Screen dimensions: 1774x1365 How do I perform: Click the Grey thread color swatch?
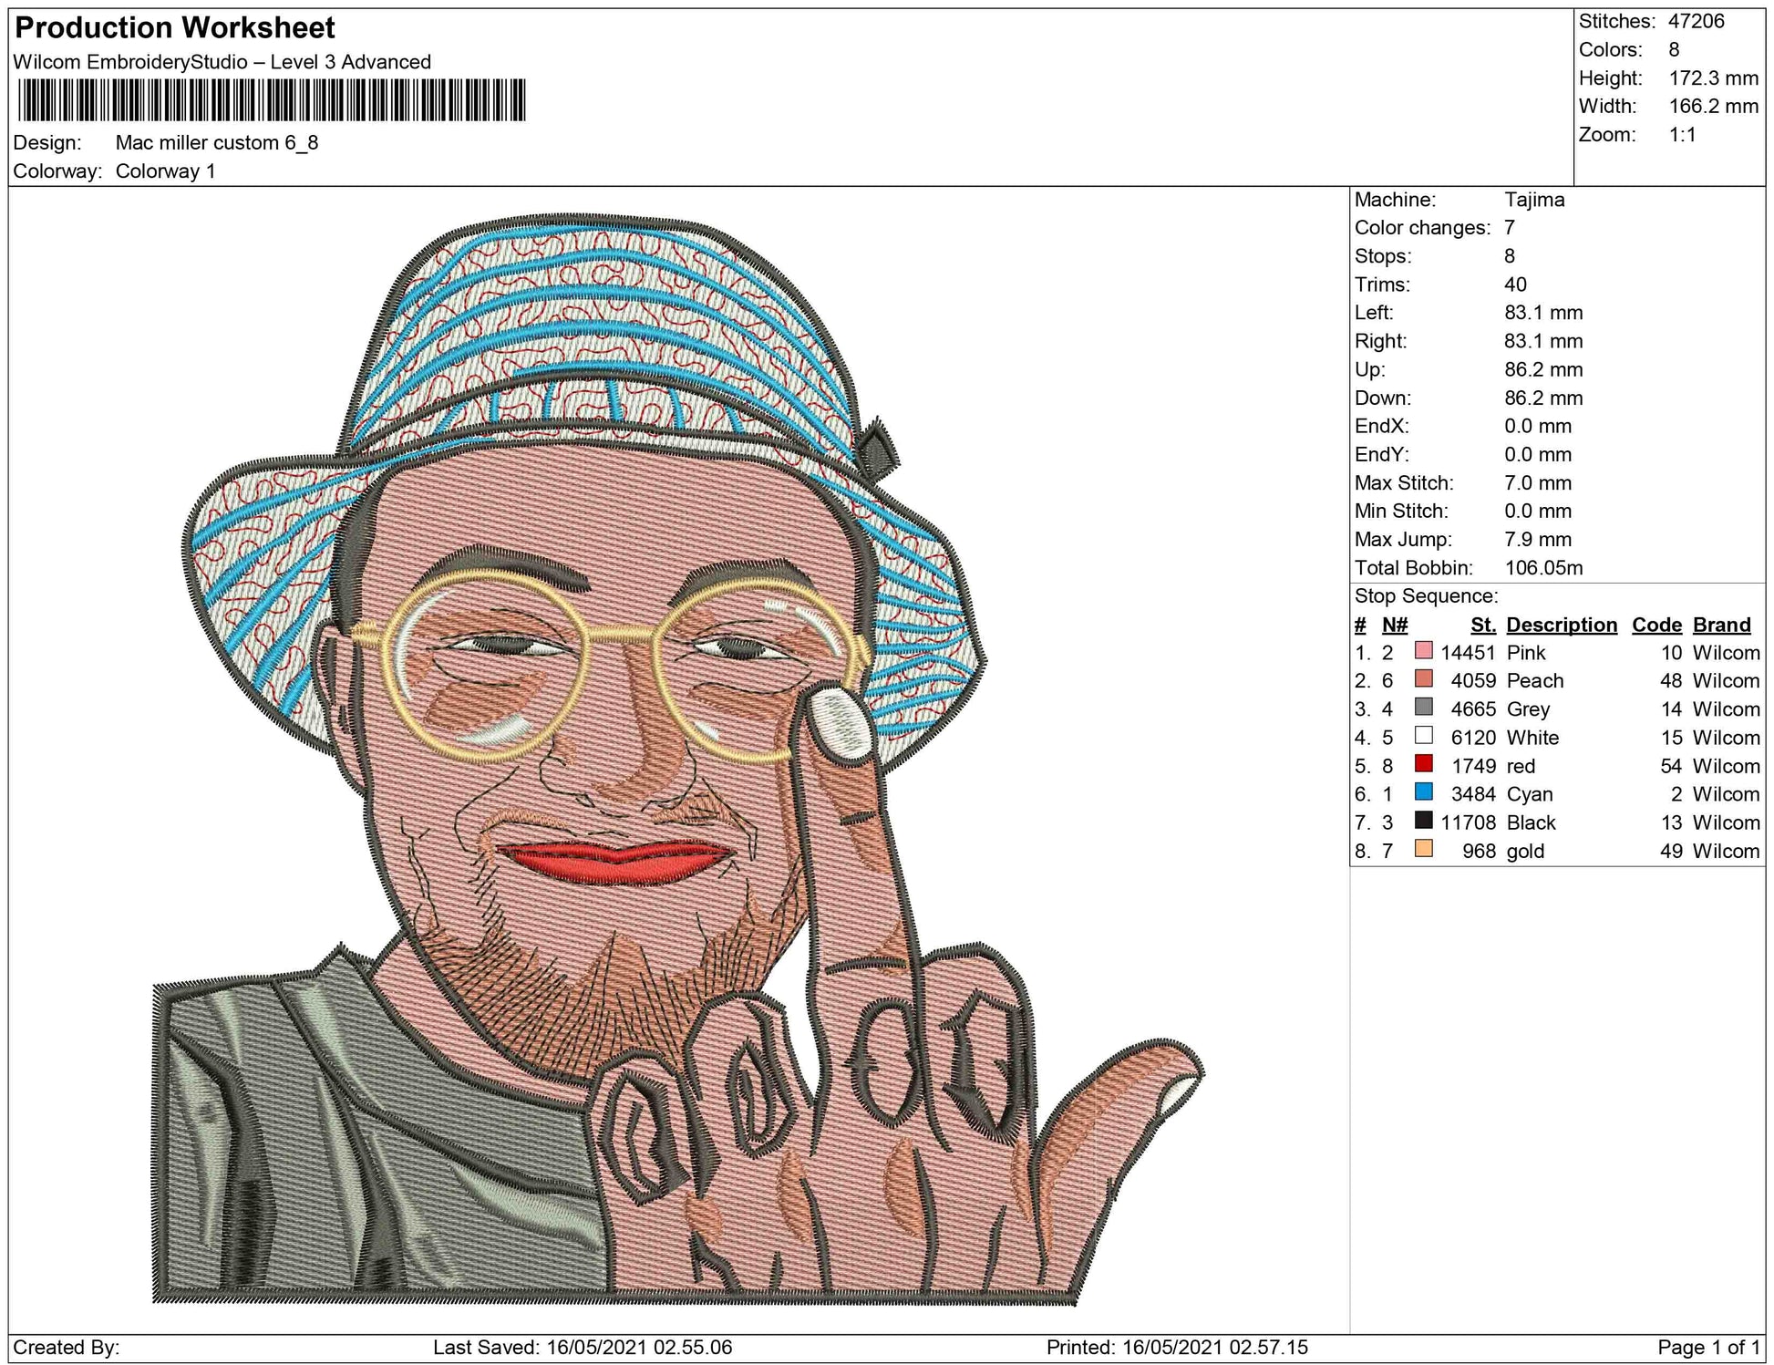click(1423, 708)
